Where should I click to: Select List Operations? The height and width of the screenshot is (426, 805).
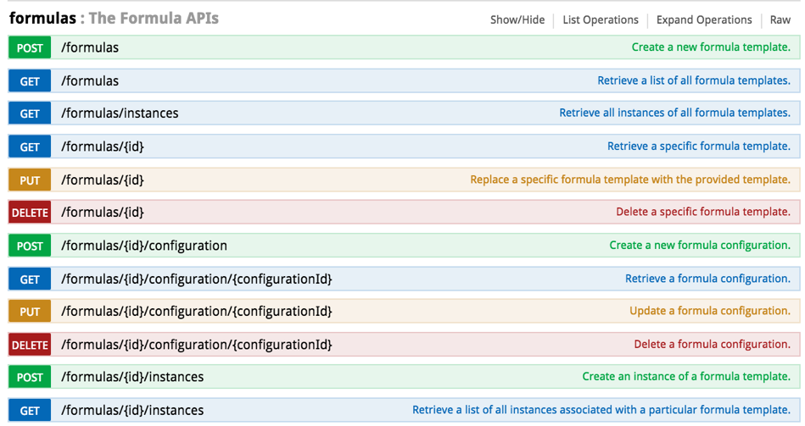[601, 20]
